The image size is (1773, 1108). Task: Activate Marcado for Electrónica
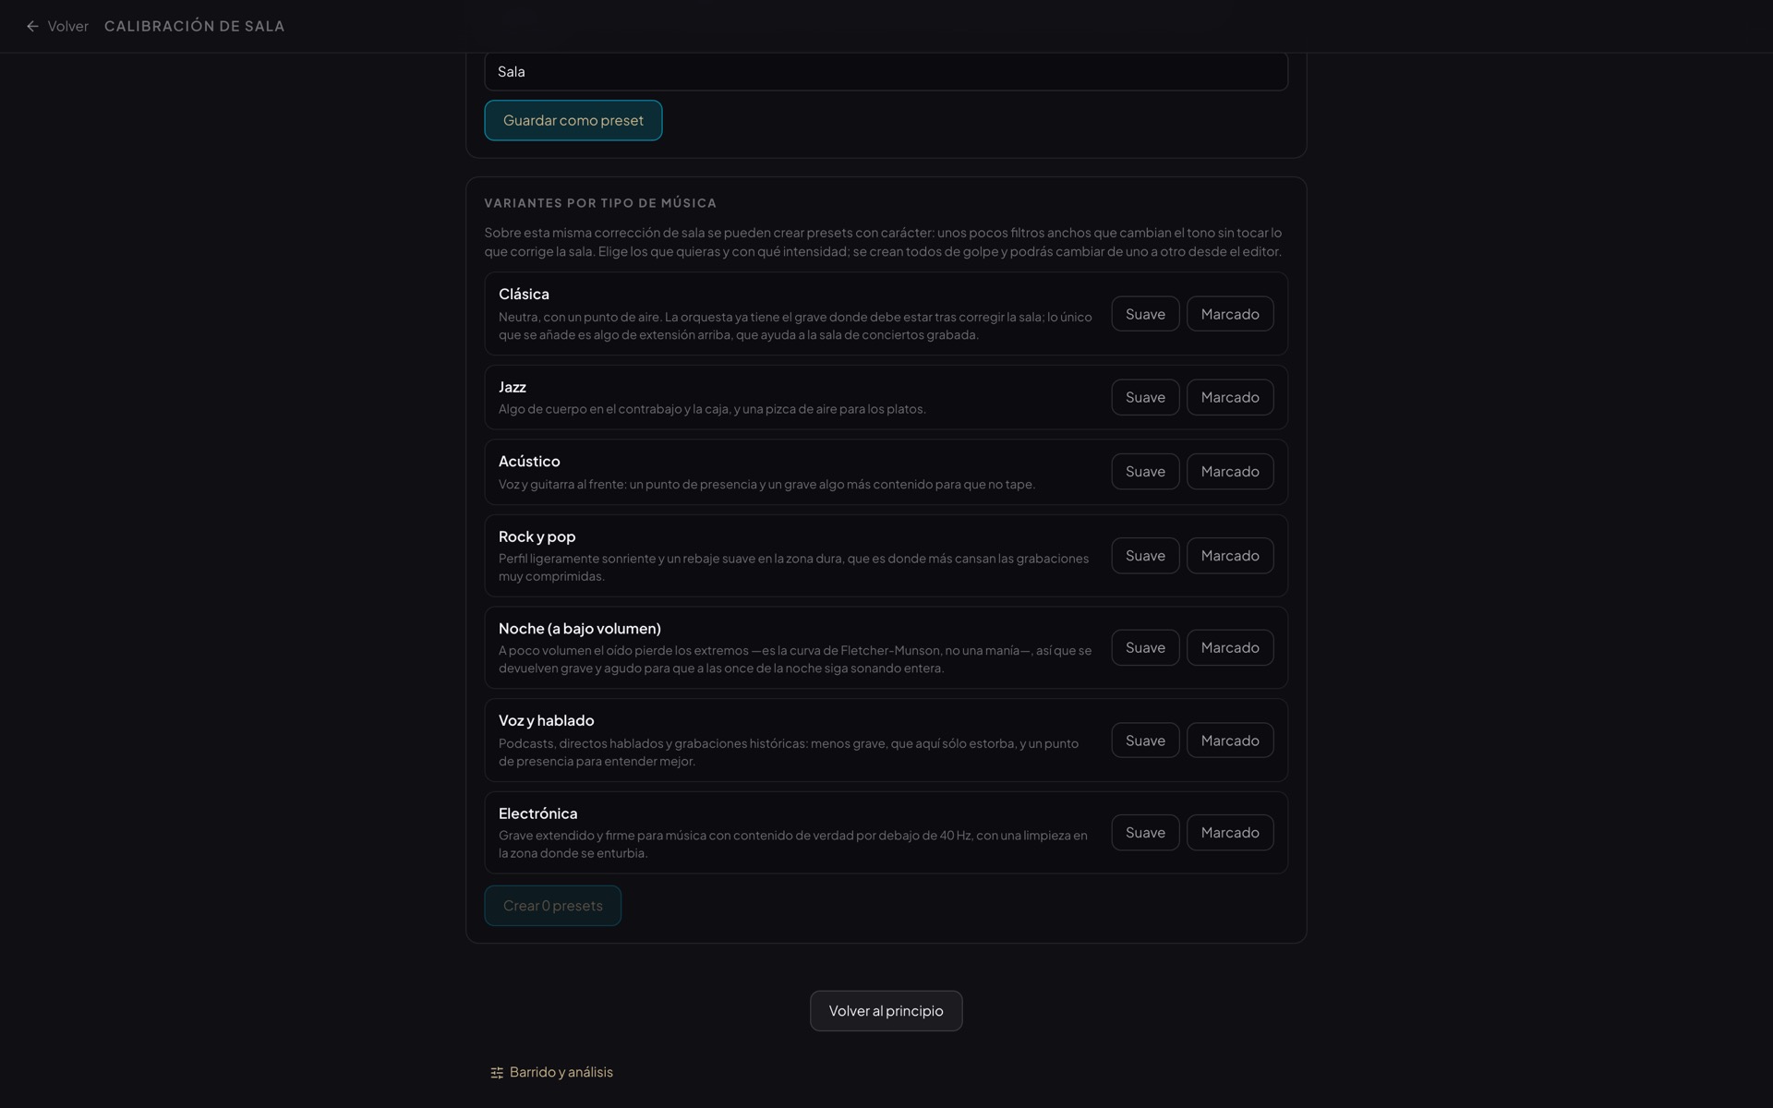coord(1230,833)
